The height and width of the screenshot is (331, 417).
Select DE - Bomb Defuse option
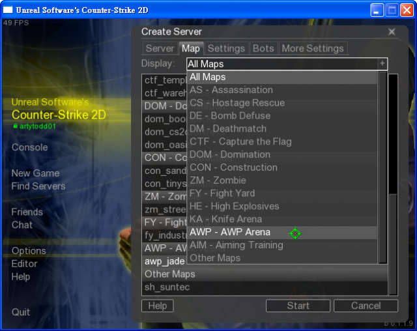[282, 116]
